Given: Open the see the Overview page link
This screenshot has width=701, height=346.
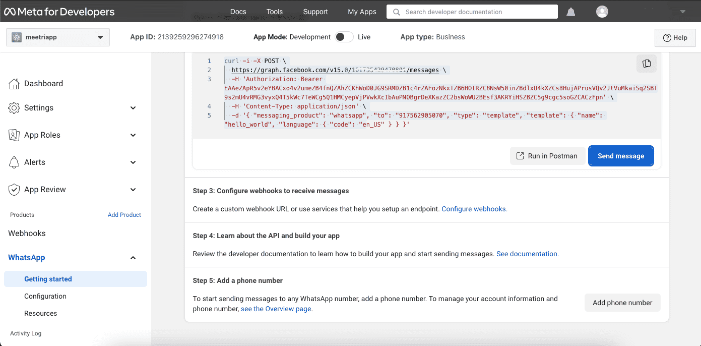Looking at the screenshot, I should (277, 309).
